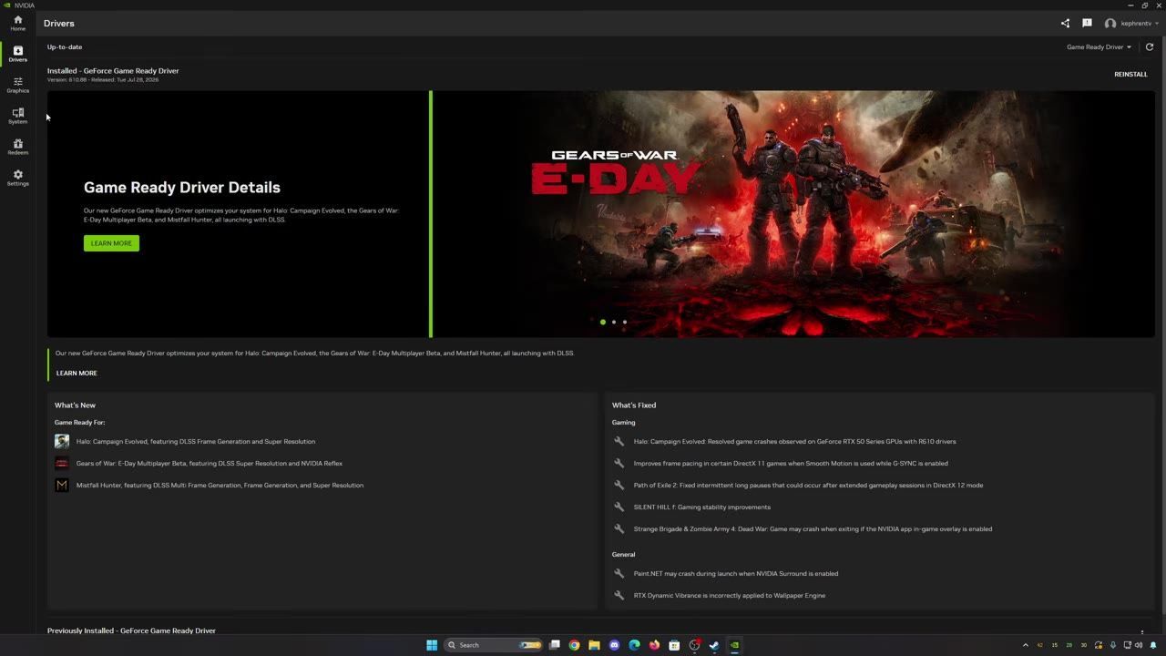Select the second carousel dot indicator
Image resolution: width=1166 pixels, height=656 pixels.
coord(614,322)
